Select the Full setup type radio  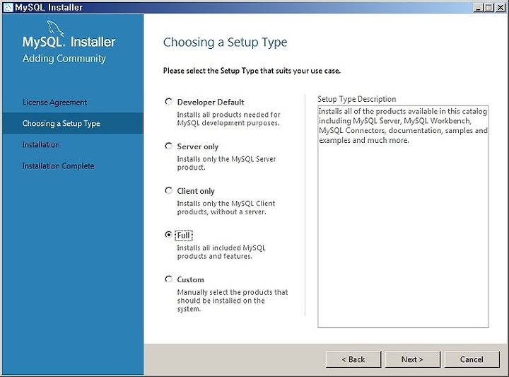(x=168, y=234)
